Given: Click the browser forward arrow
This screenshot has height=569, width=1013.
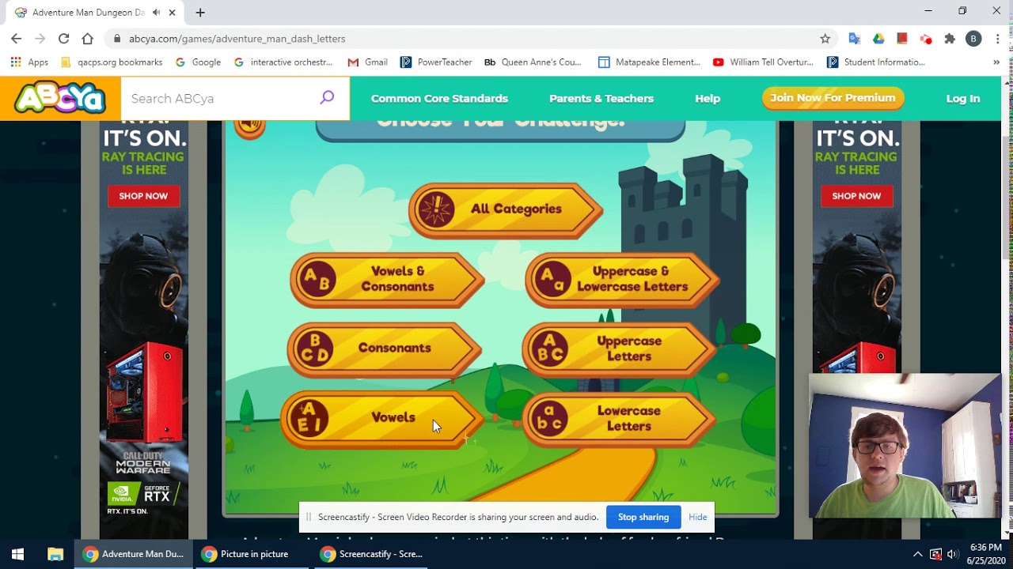Looking at the screenshot, I should coord(40,39).
